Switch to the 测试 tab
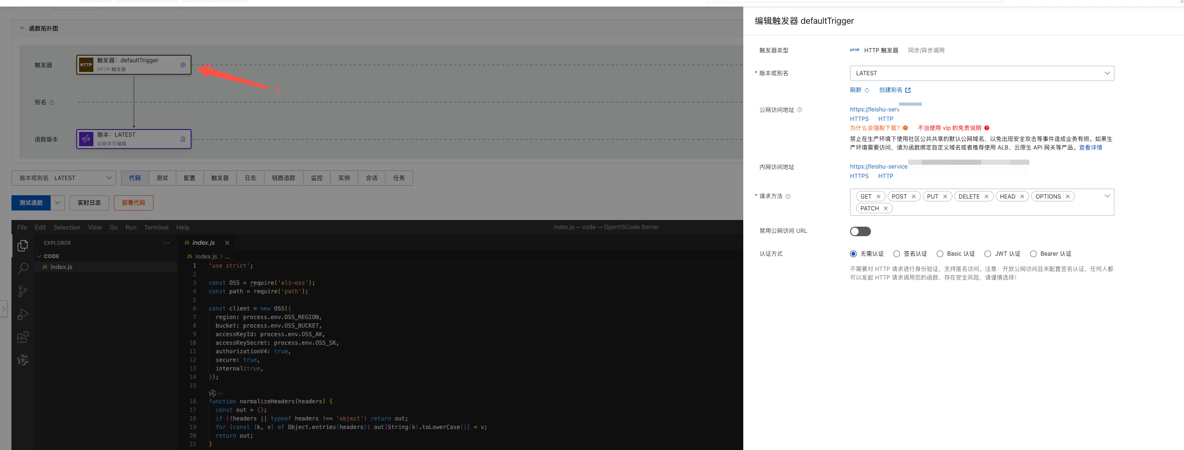 pyautogui.click(x=162, y=178)
